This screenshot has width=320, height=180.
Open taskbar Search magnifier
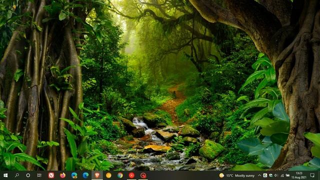17,175
